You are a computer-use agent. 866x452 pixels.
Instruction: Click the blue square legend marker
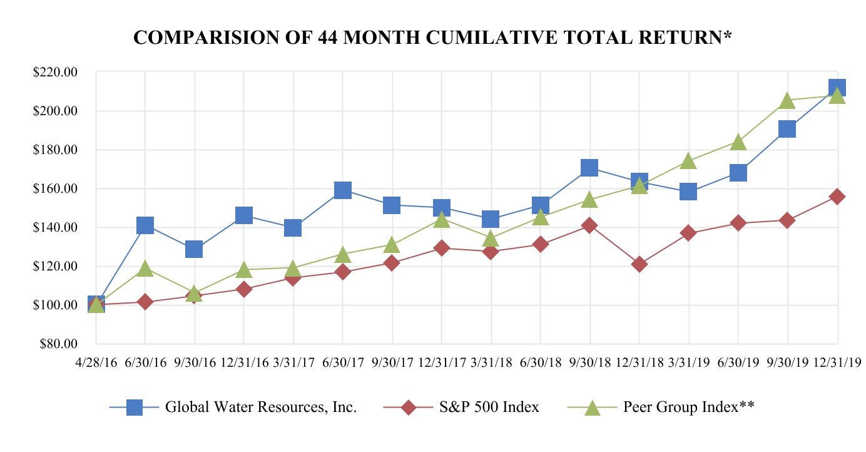point(135,408)
